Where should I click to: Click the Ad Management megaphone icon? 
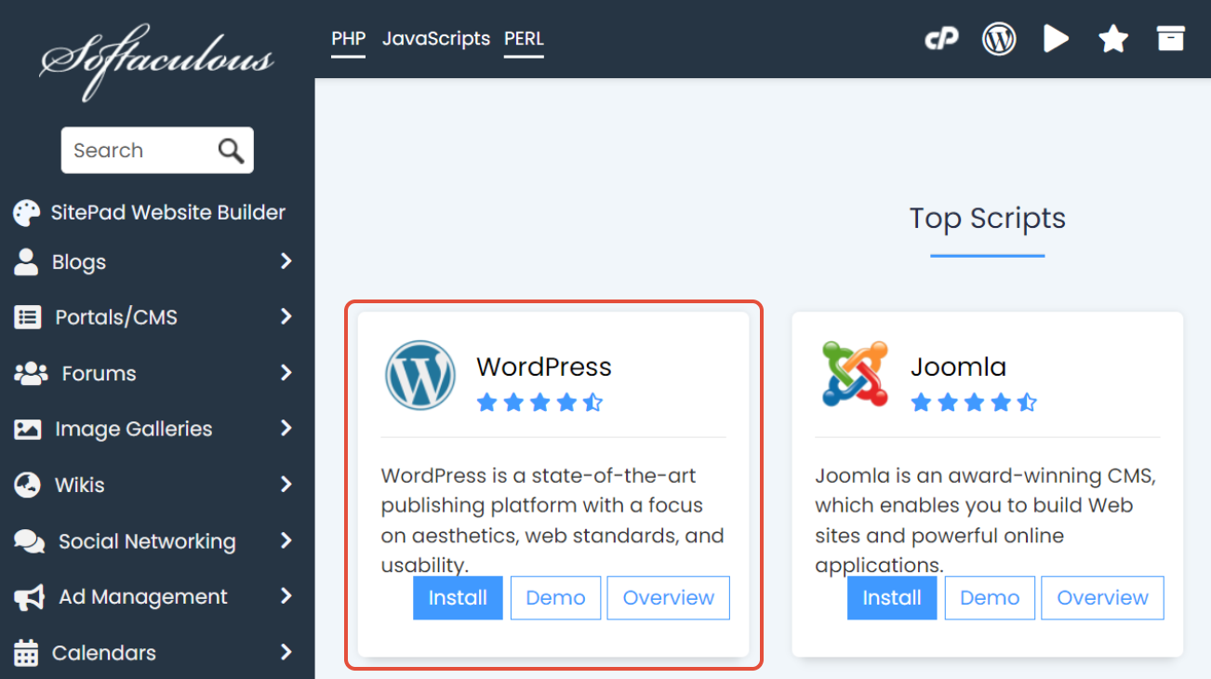click(x=29, y=597)
